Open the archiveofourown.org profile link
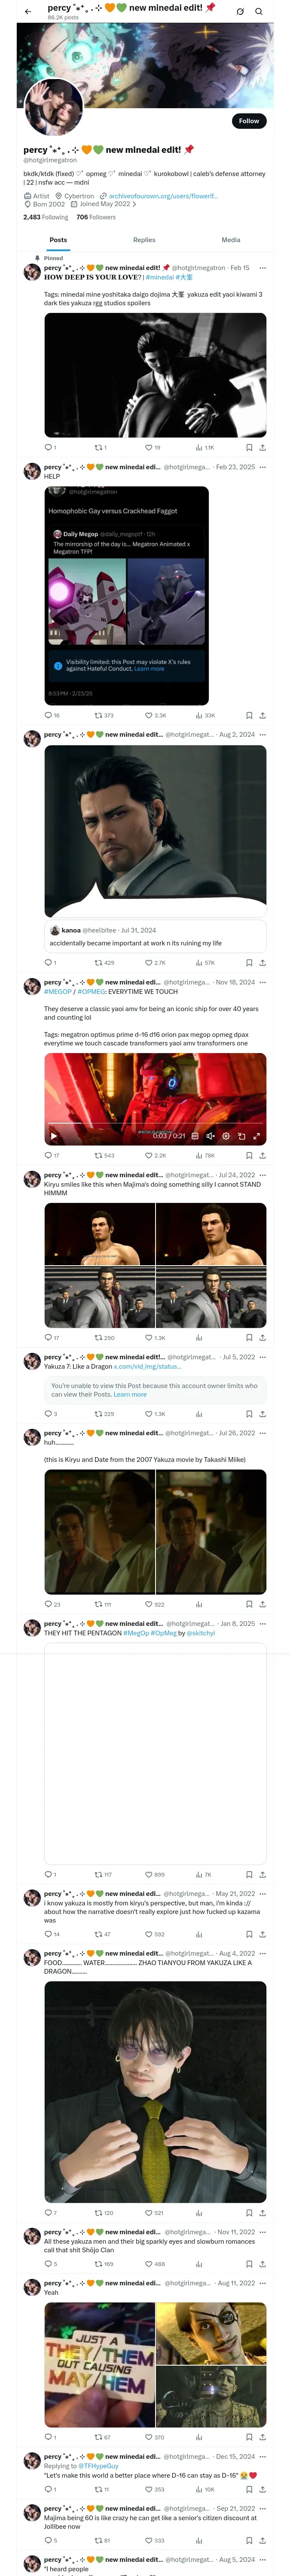 163,196
